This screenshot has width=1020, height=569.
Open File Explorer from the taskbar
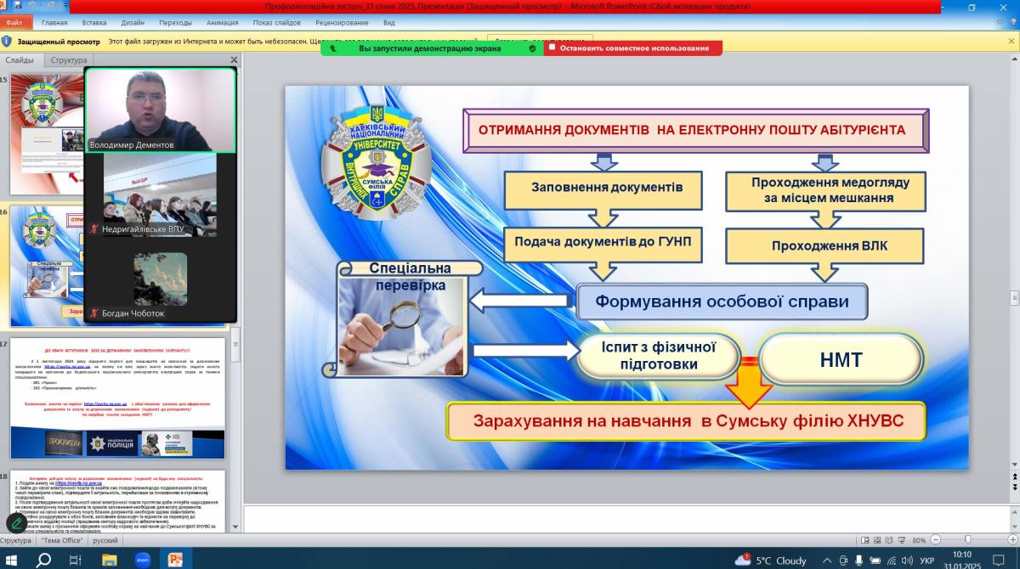coord(109,560)
